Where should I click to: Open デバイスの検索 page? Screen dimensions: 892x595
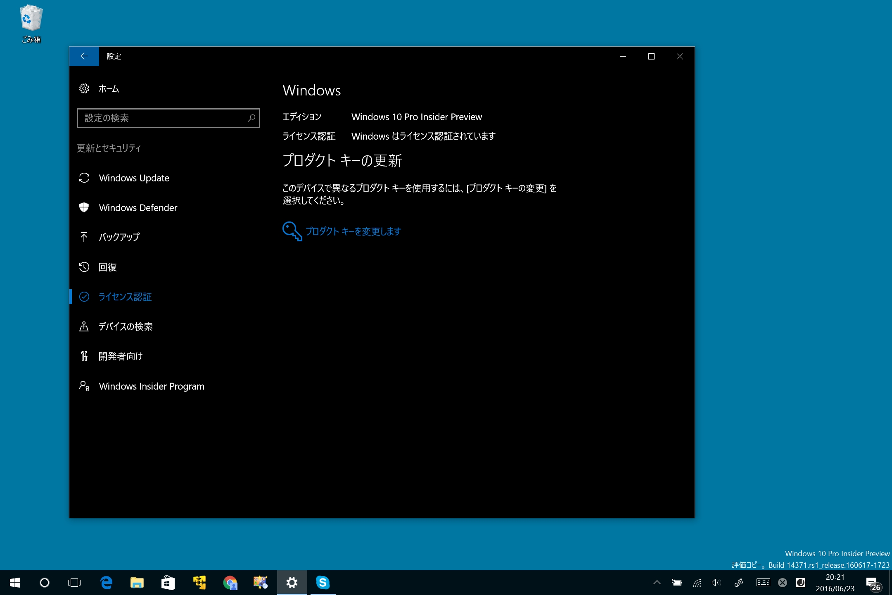point(125,326)
